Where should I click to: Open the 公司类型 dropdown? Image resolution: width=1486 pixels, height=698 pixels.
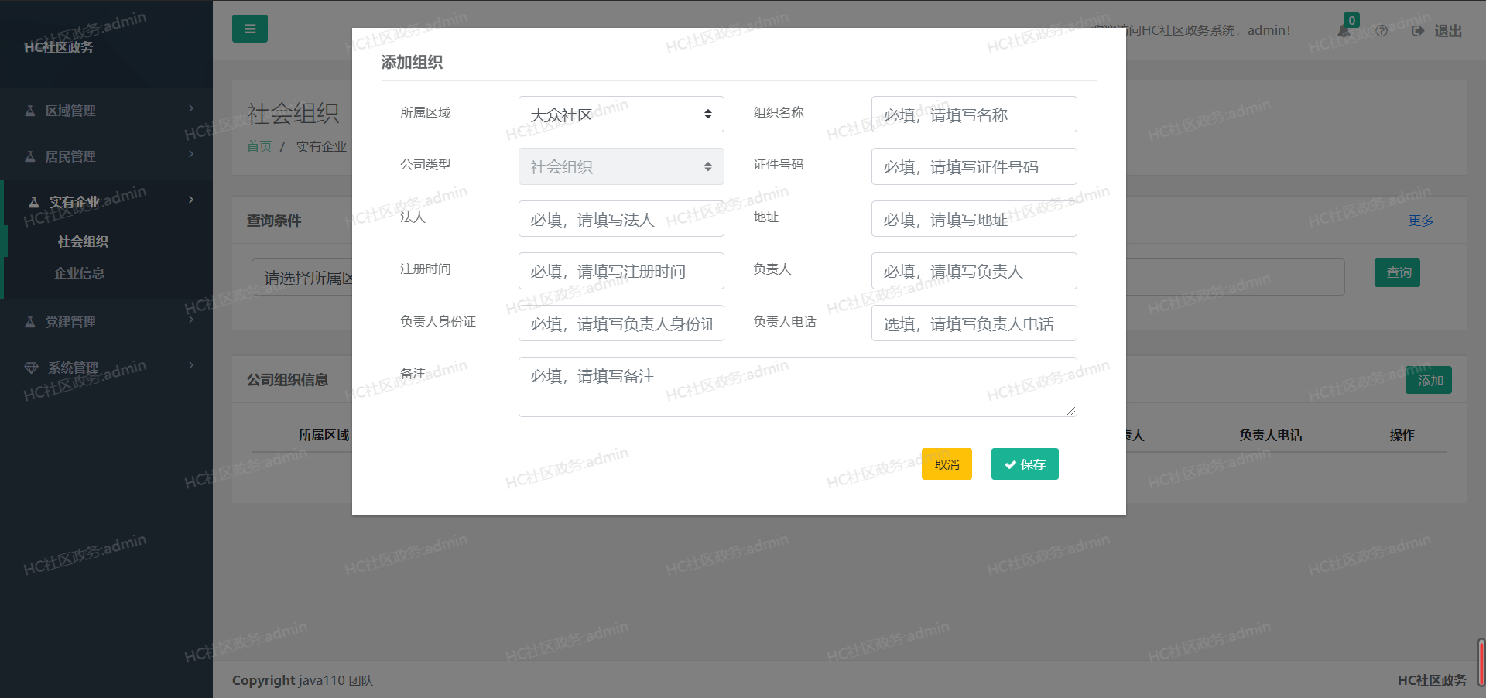(x=621, y=166)
